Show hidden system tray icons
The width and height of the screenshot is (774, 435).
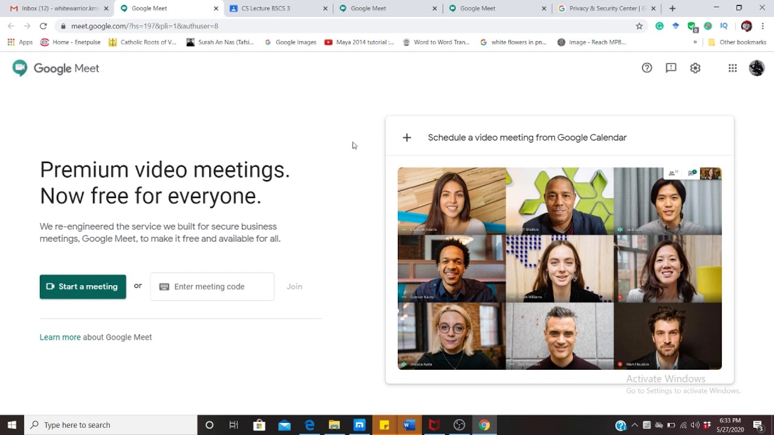[x=634, y=425]
